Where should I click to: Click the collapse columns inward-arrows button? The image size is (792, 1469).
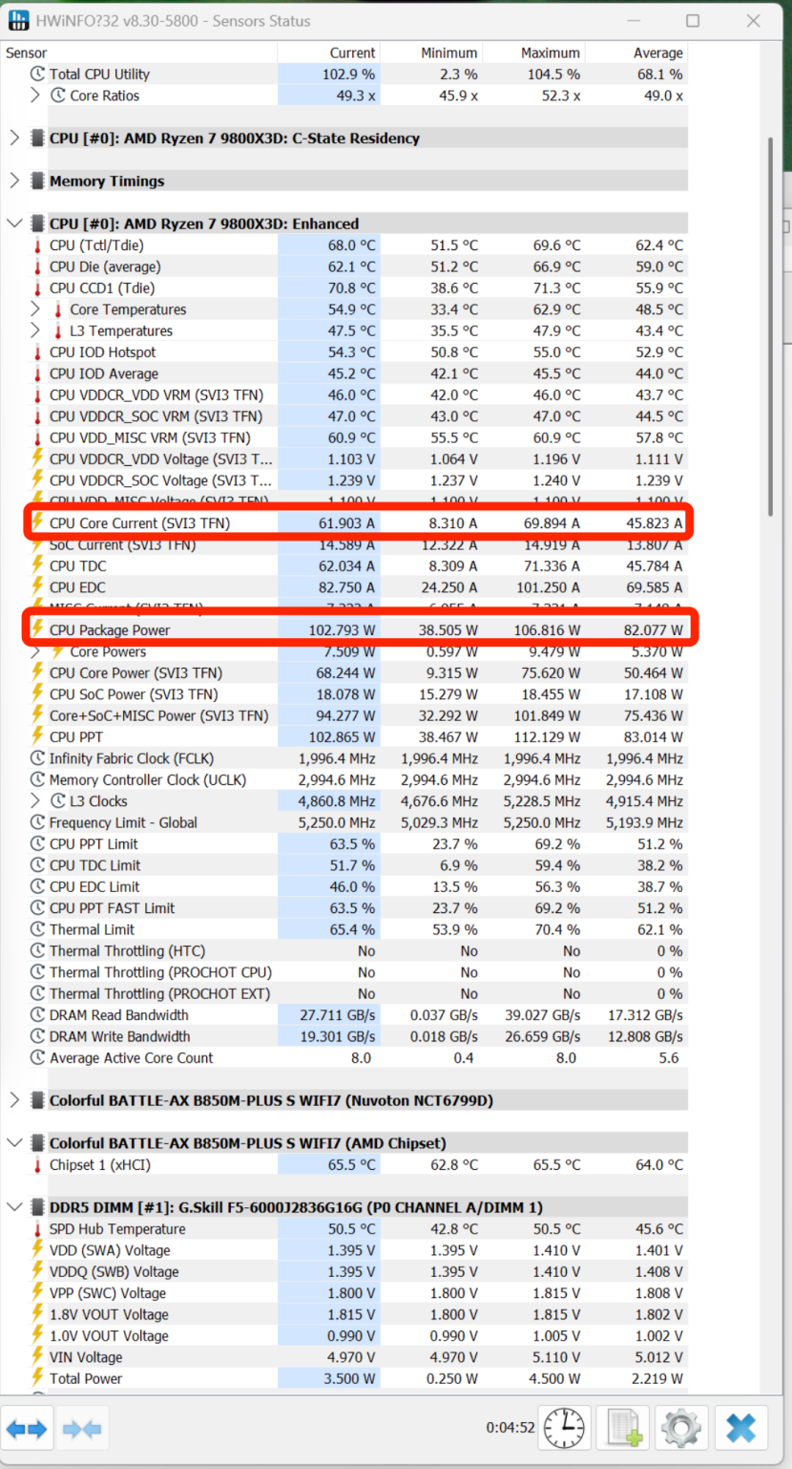[82, 1429]
